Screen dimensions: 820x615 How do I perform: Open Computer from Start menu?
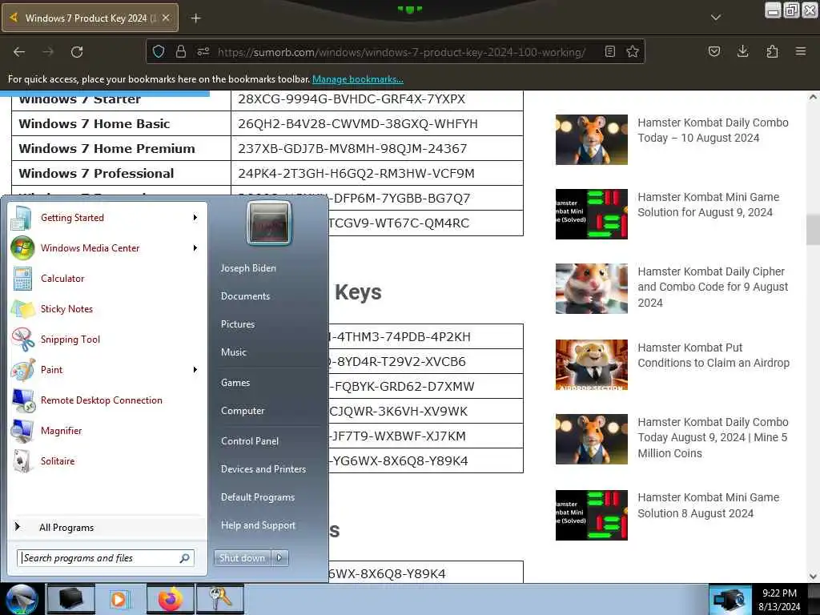(x=243, y=411)
